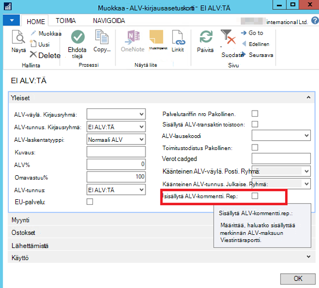The width and height of the screenshot is (319, 288).
Task: Tick Palvelutariffin nro Pakollinen checkbox
Action: (255, 113)
